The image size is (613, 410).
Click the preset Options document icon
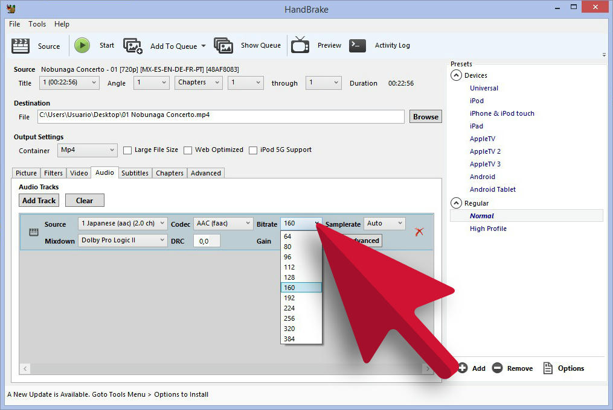point(548,368)
